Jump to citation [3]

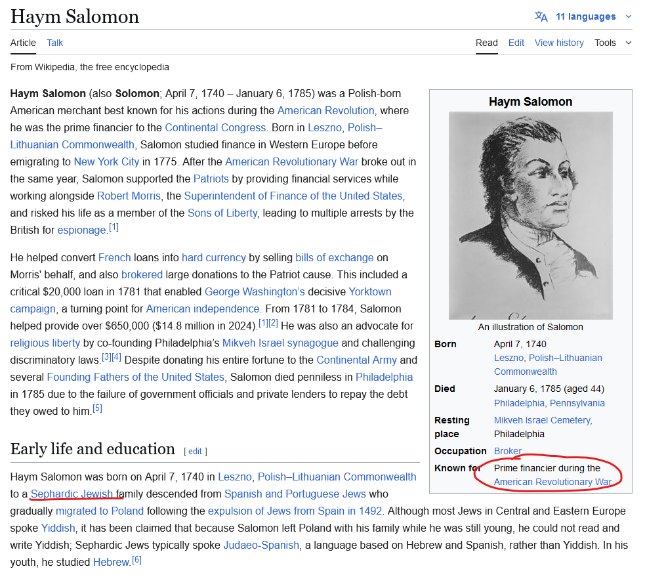[106, 357]
